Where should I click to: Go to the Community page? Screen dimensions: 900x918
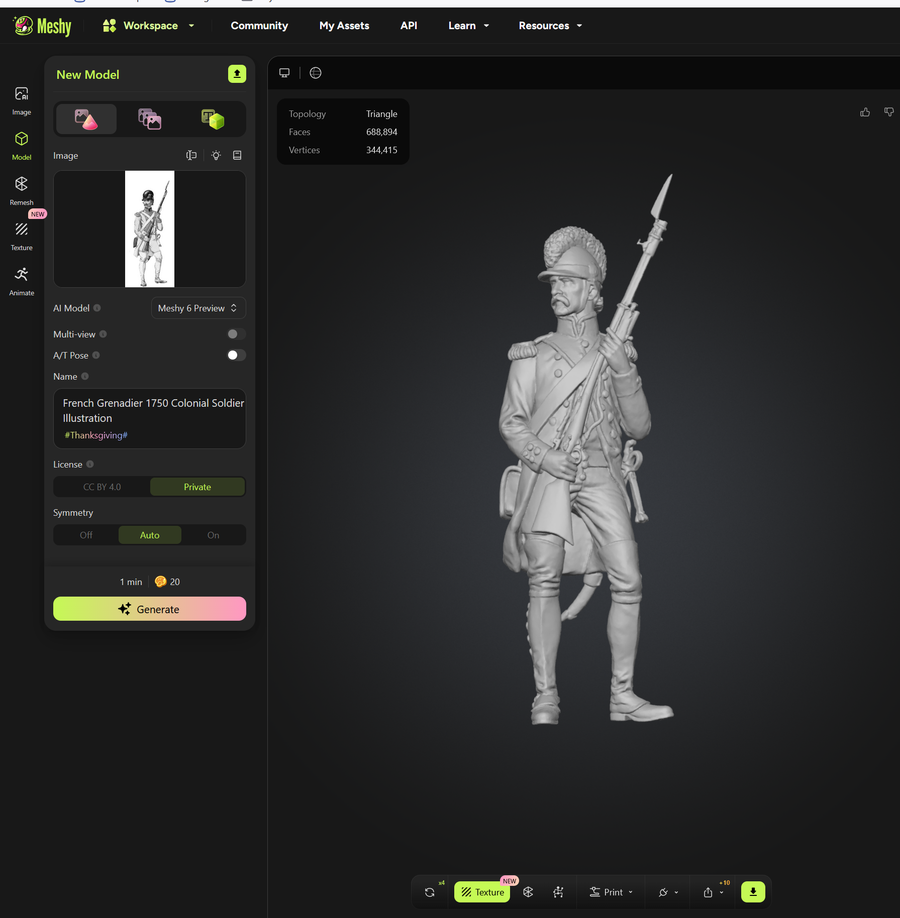tap(259, 26)
